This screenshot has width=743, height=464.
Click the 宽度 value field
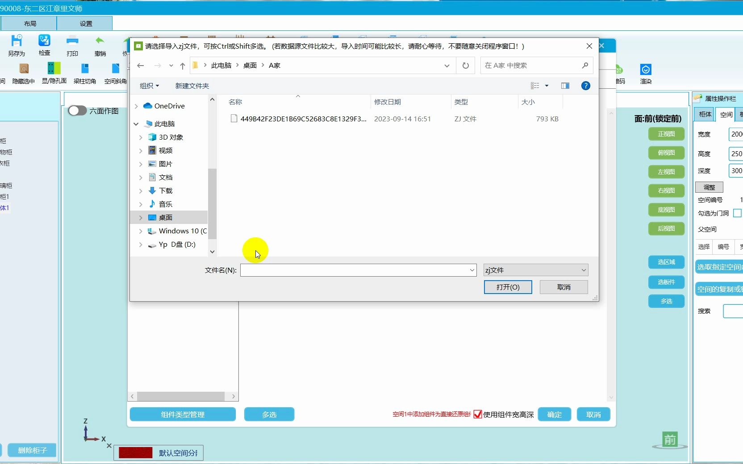coord(736,134)
